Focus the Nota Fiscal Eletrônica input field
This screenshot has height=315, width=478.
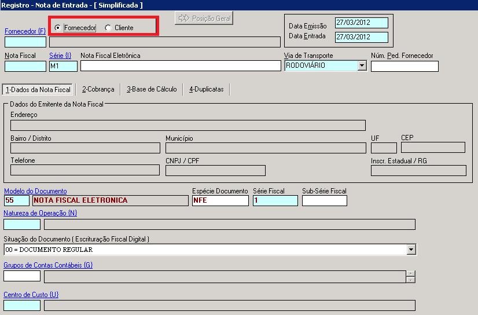[x=181, y=66]
